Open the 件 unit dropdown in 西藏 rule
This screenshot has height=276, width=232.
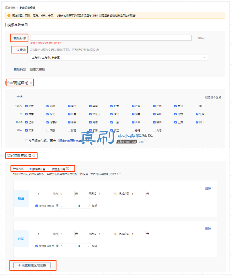pyautogui.click(x=84, y=246)
